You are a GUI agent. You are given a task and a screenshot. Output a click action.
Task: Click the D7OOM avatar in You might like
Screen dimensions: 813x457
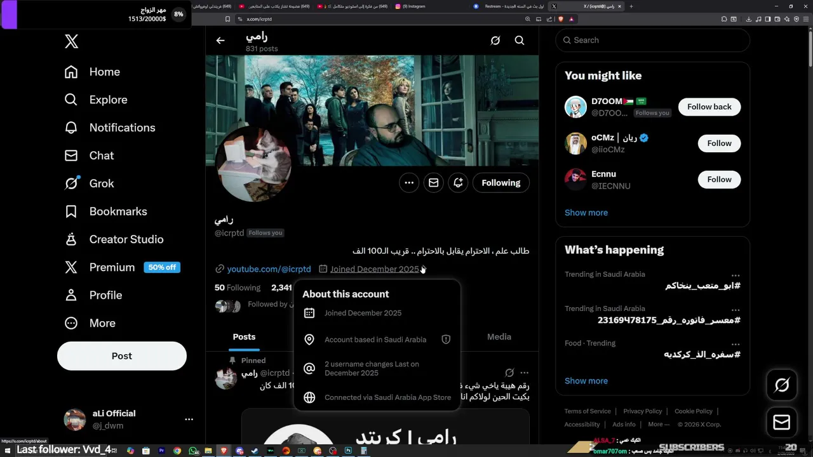point(576,107)
